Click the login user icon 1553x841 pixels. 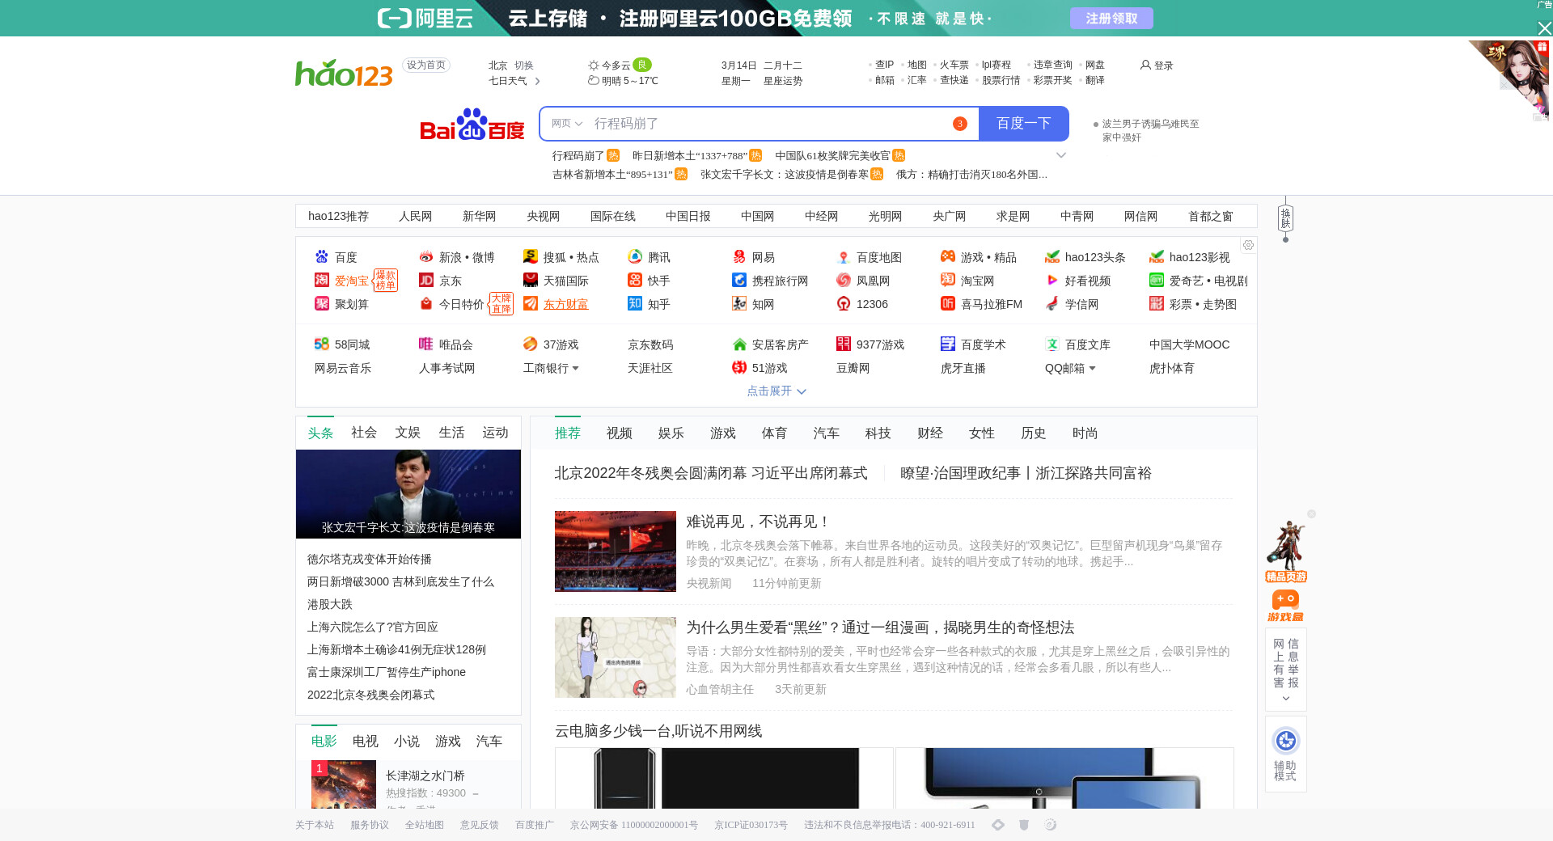point(1145,66)
